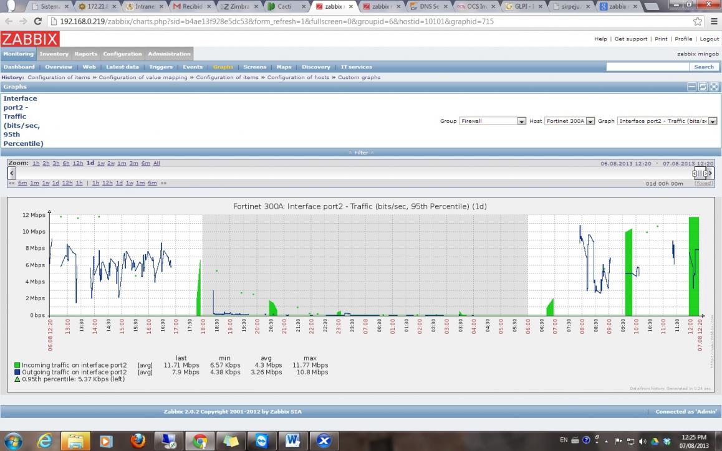Open the Graph dropdown for Interface port2

[x=667, y=121]
